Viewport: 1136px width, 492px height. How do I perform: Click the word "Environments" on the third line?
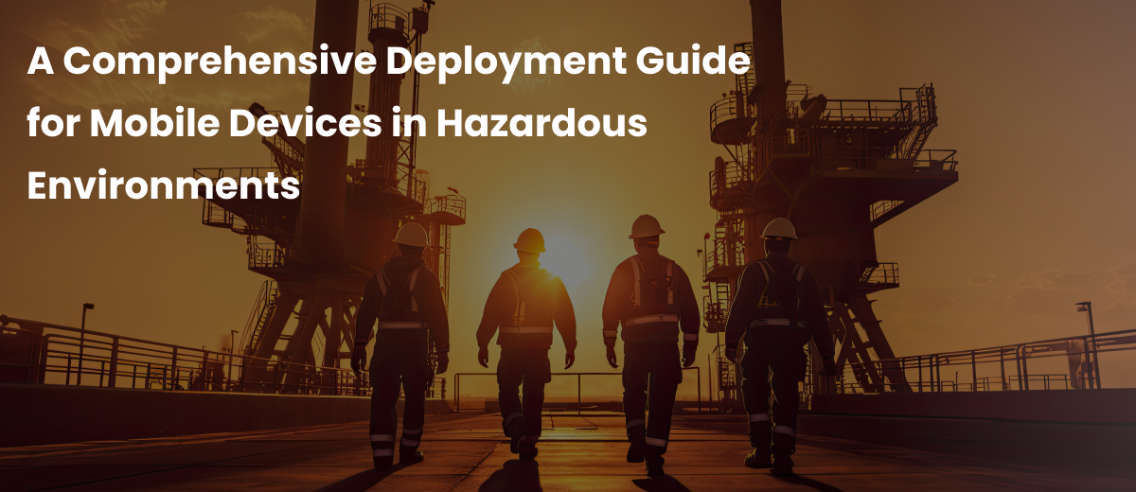coord(163,185)
